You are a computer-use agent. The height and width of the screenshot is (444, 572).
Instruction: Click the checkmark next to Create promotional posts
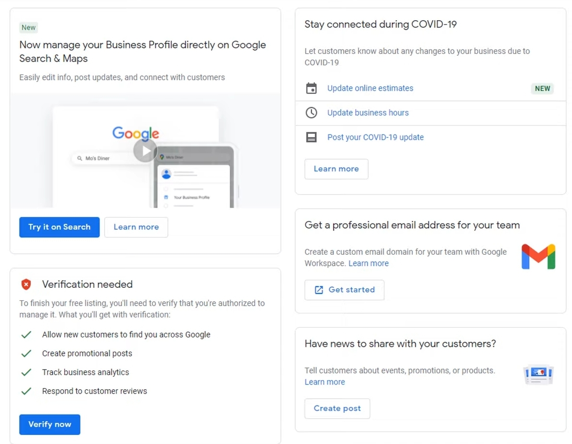[26, 354]
